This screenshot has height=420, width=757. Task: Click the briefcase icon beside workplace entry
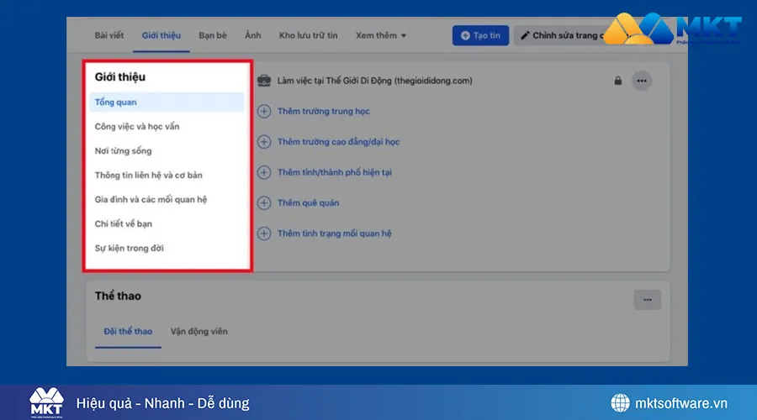264,81
